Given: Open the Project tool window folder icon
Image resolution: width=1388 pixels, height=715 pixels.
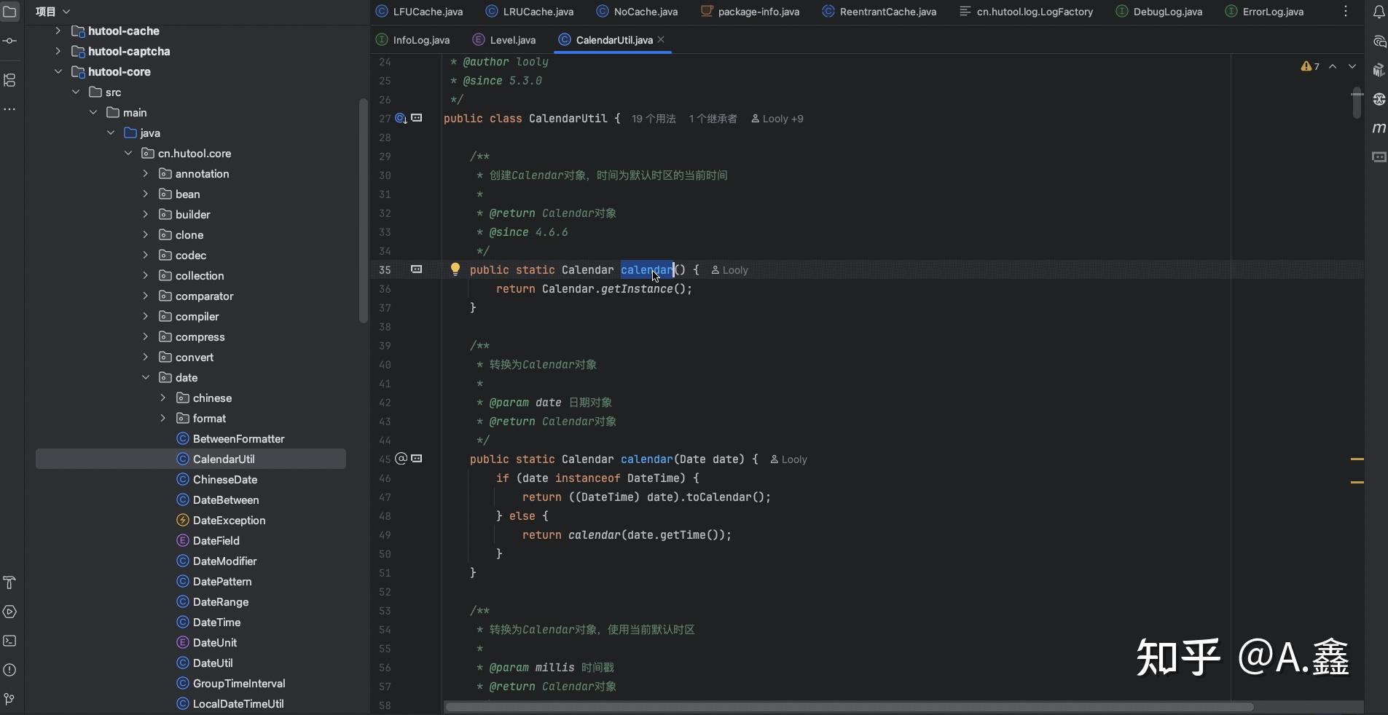Looking at the screenshot, I should (9, 12).
